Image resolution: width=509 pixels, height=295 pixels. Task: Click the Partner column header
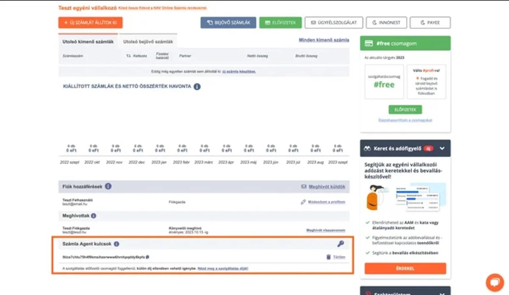185,56
